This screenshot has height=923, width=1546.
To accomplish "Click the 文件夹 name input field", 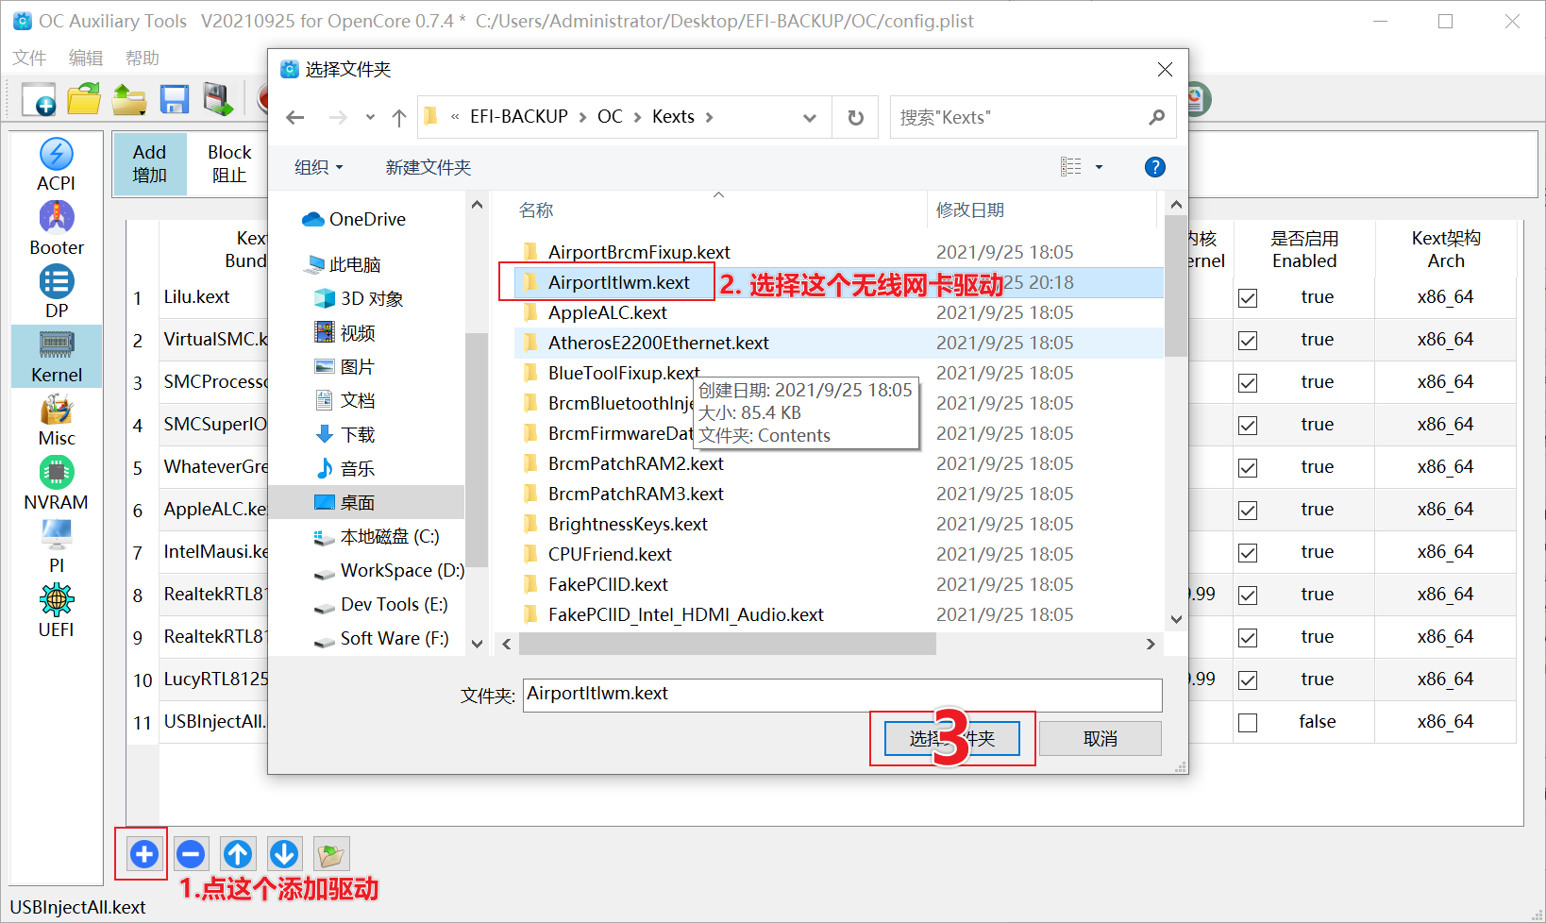I will [x=843, y=696].
